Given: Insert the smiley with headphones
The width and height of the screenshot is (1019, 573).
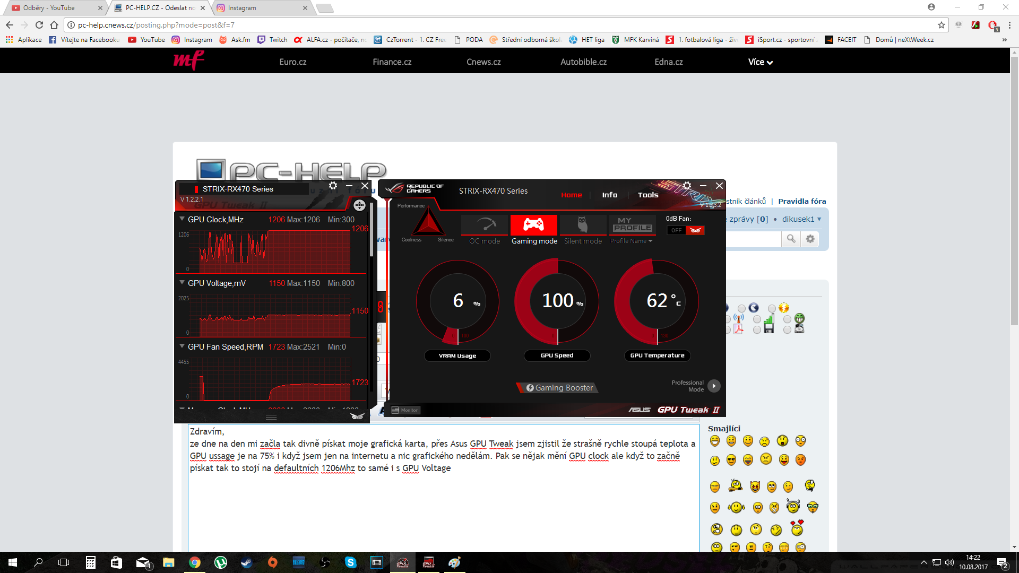Looking at the screenshot, I should click(793, 506).
